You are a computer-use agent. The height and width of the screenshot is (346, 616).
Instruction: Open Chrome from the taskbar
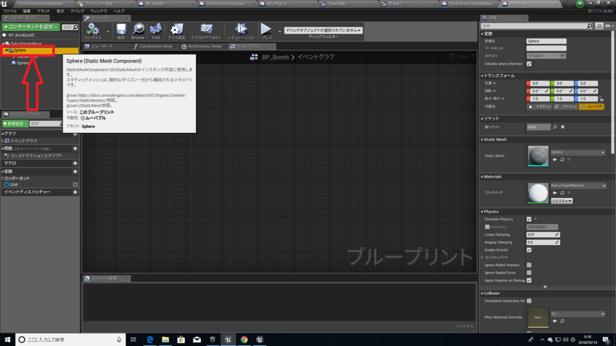[244, 339]
